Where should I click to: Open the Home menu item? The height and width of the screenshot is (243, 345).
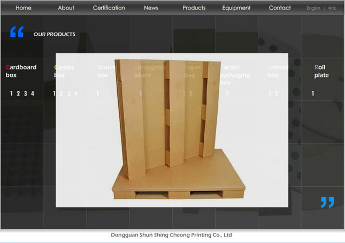coord(24,8)
